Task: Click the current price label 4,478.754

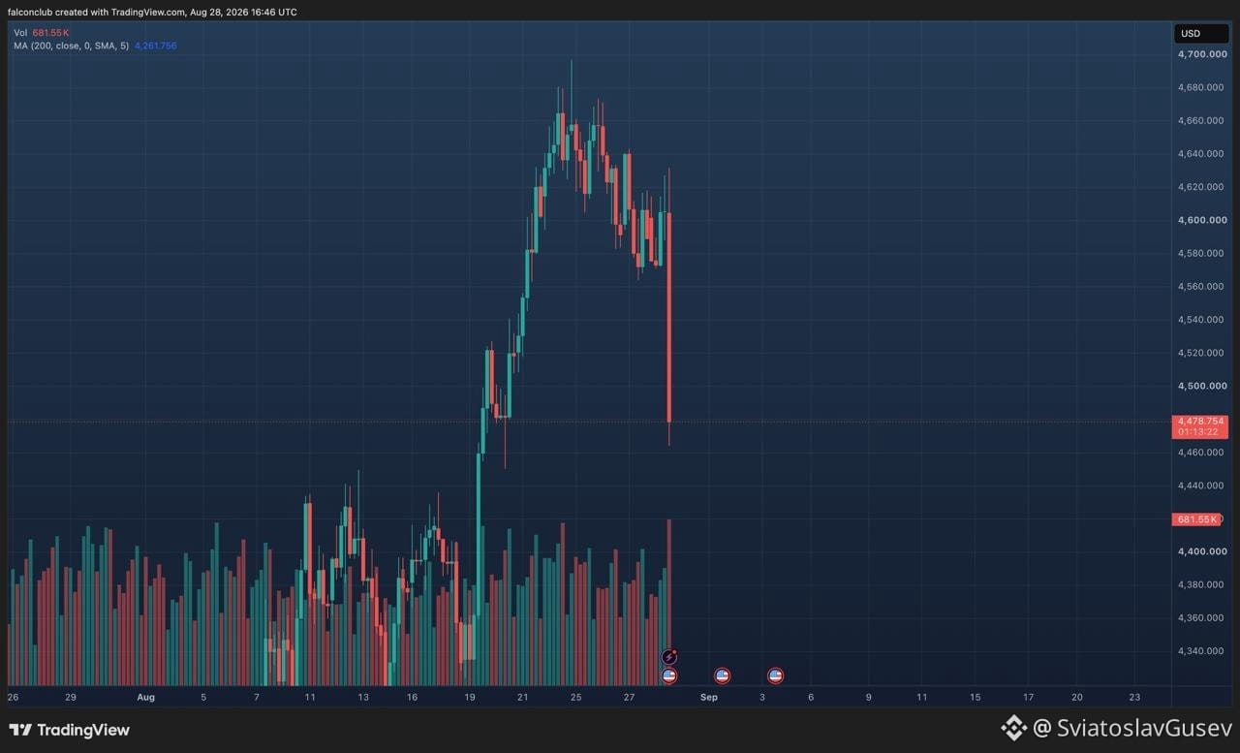Action: tap(1199, 421)
